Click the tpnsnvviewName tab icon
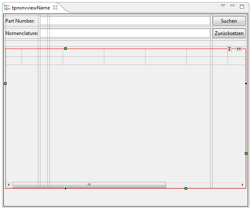The width and height of the screenshot is (251, 209). [7, 8]
